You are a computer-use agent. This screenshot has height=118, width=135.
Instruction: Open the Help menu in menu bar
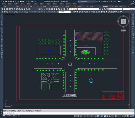(x=75, y=4)
